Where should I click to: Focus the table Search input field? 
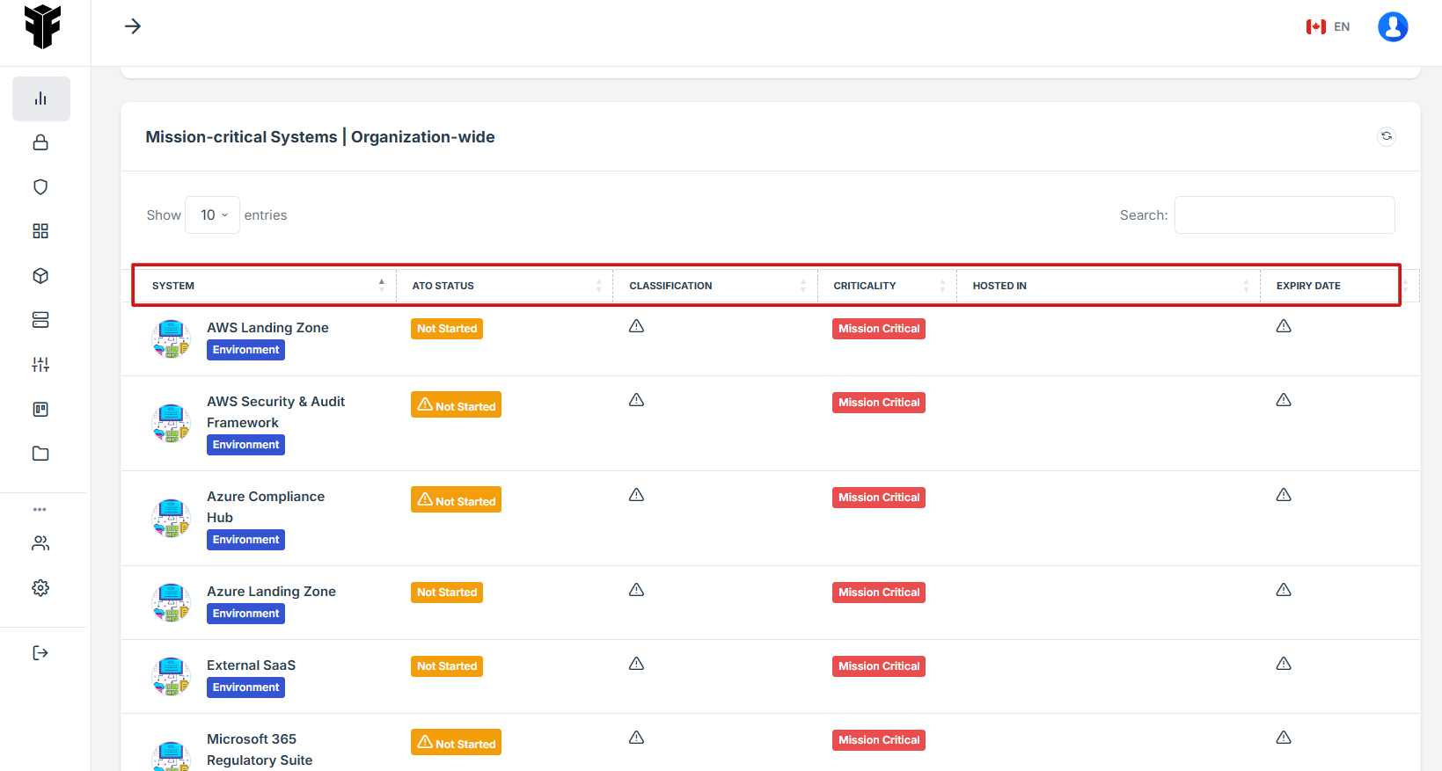click(1284, 215)
